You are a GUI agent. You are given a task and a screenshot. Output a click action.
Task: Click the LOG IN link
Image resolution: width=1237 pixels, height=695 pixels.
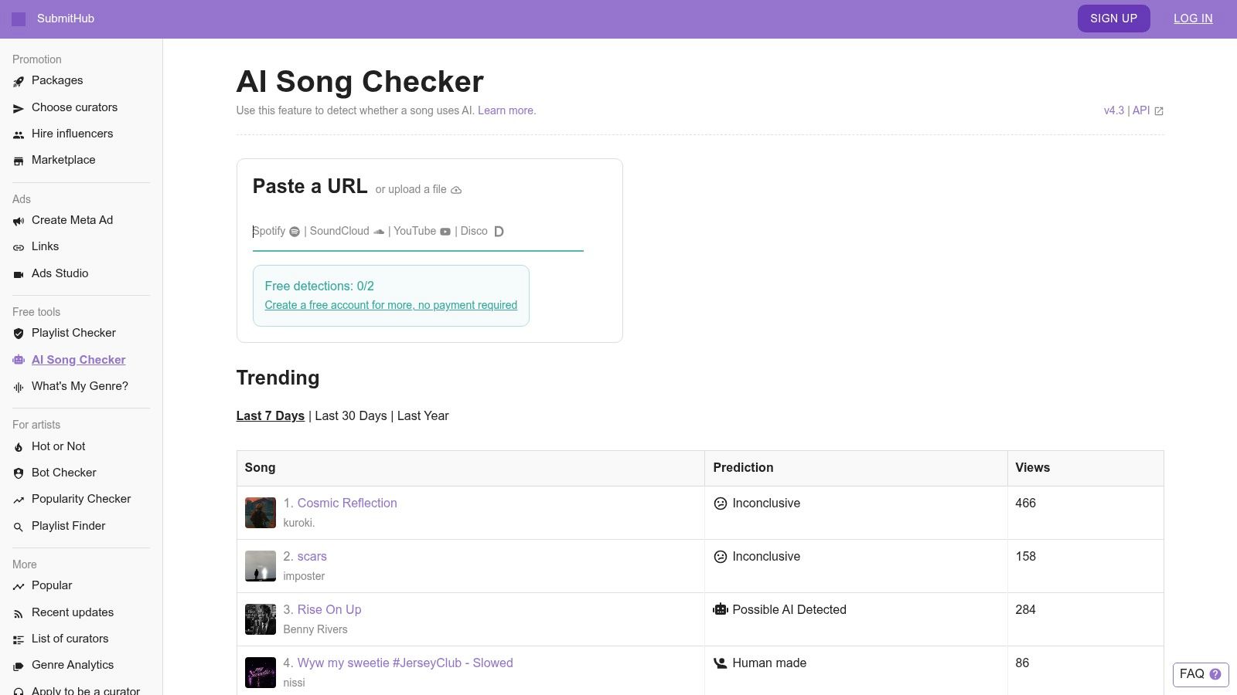1193,19
